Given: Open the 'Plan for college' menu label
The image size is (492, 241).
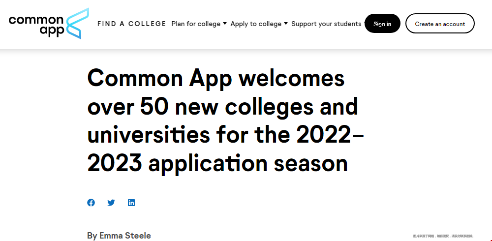Looking at the screenshot, I should 196,24.
